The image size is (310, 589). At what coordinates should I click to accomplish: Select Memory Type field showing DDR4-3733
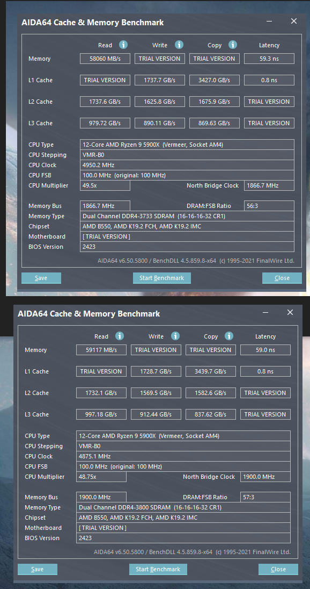pyautogui.click(x=187, y=216)
